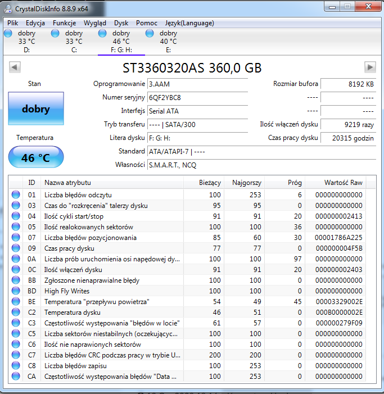The height and width of the screenshot is (394, 384).
Task: Click the Interfejs field Serial ATA
Action: 197,111
